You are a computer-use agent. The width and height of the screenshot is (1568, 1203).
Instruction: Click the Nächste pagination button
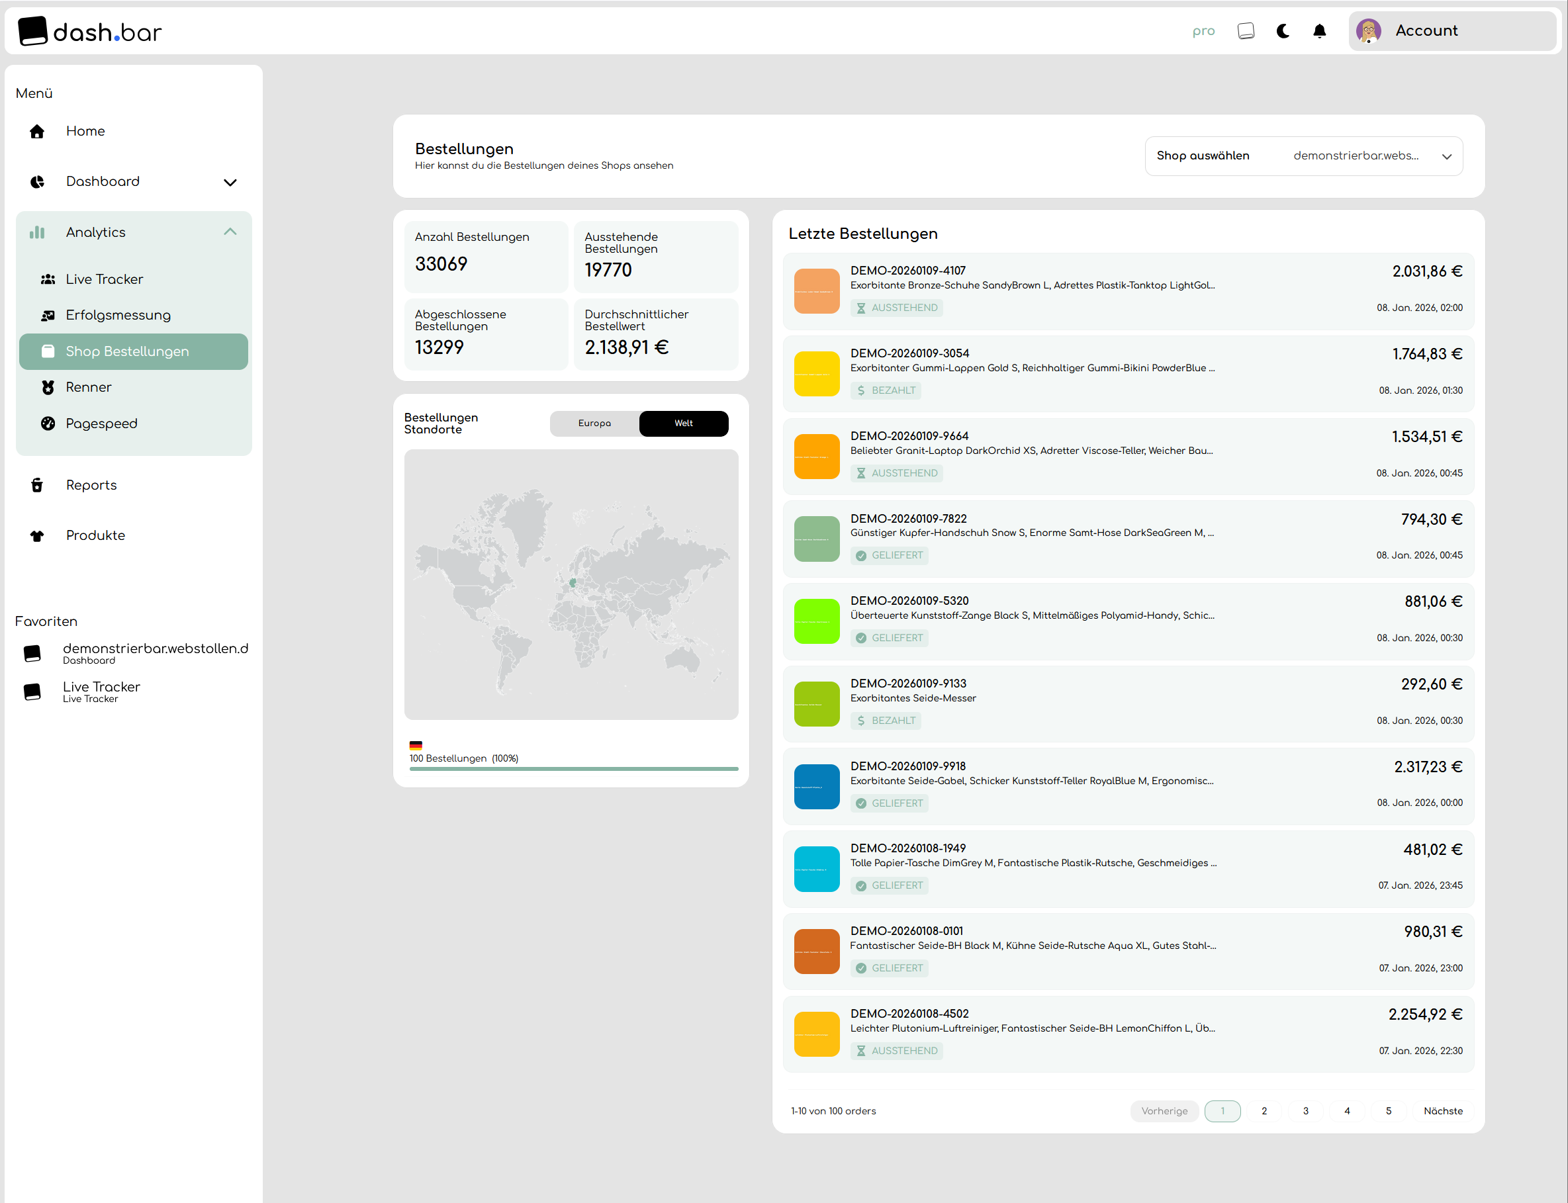(1442, 1110)
